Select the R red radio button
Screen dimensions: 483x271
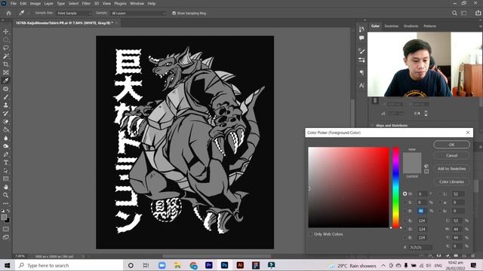tap(405, 221)
